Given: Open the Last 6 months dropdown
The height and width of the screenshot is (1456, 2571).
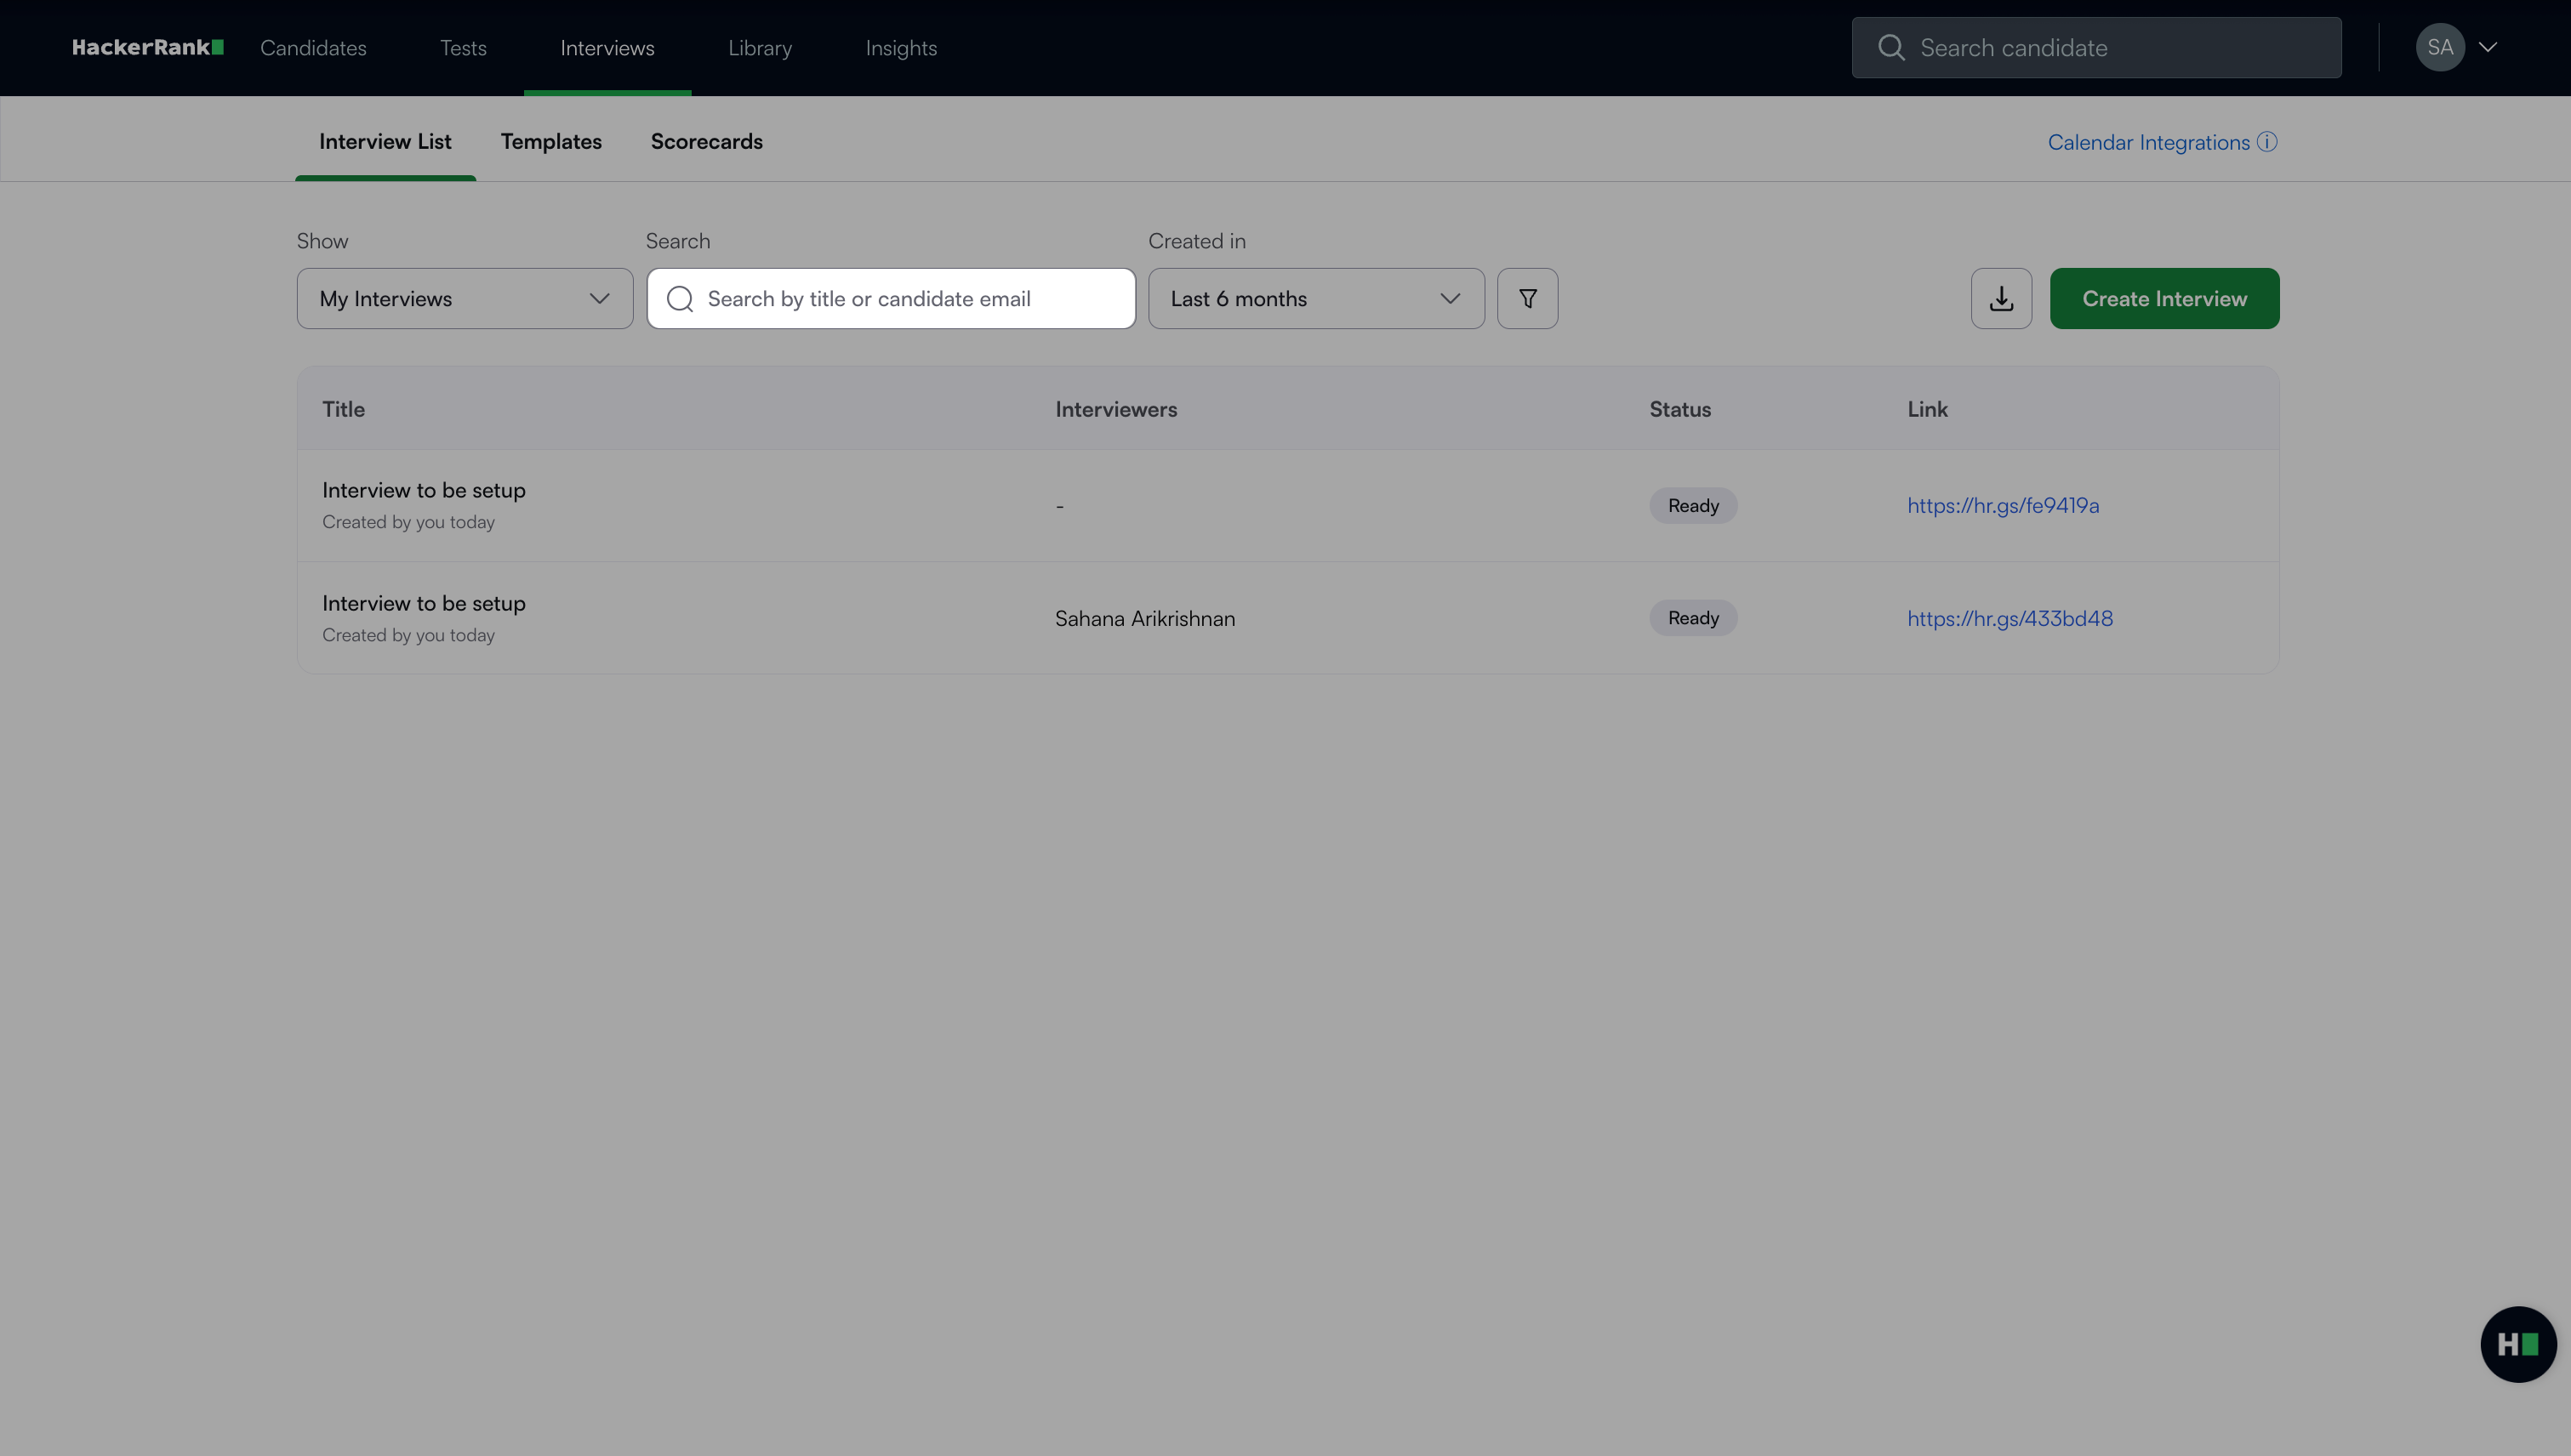Looking at the screenshot, I should click(1315, 298).
